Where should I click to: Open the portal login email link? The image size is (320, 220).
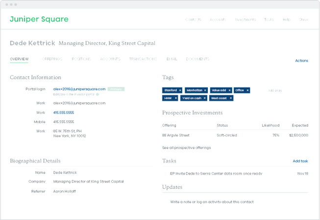(79, 89)
